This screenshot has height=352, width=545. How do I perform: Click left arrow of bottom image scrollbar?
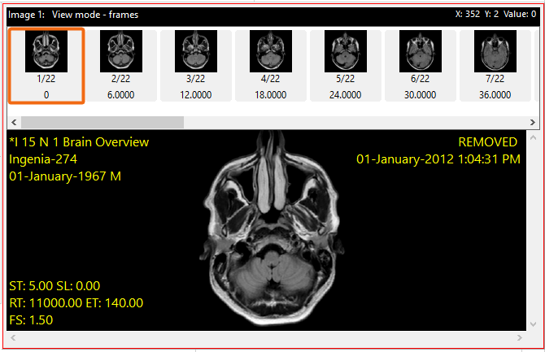click(12, 337)
